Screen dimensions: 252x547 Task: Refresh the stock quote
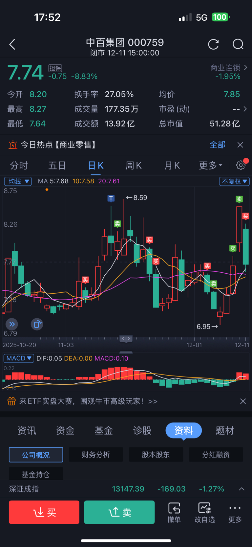click(x=213, y=44)
